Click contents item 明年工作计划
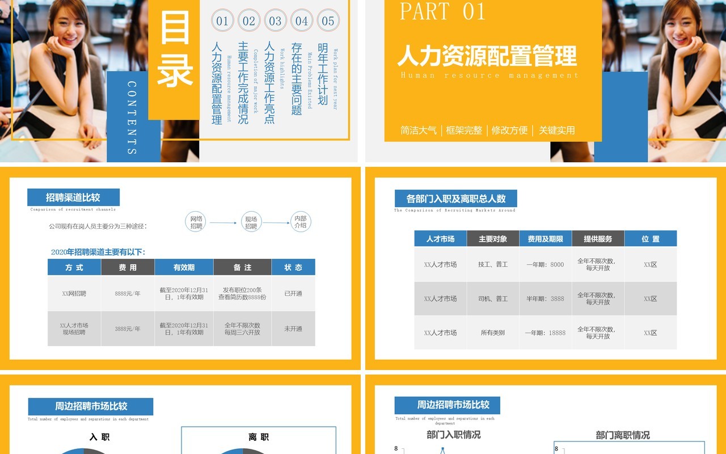The image size is (726, 454). click(x=323, y=74)
